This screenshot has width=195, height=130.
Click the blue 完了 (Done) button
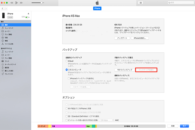tap(184, 126)
